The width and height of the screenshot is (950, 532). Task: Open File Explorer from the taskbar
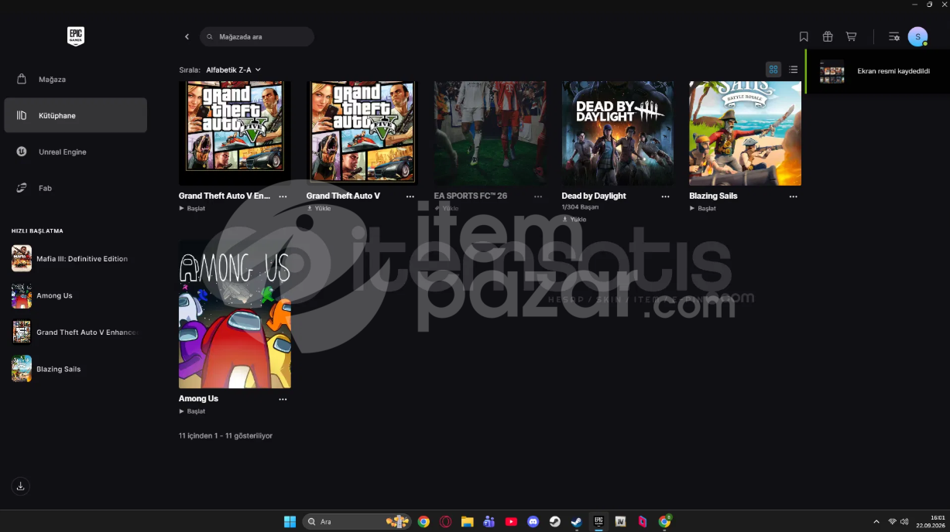coord(467,522)
